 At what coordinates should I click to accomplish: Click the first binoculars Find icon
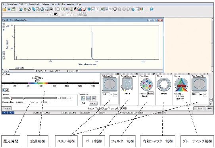[81, 14]
